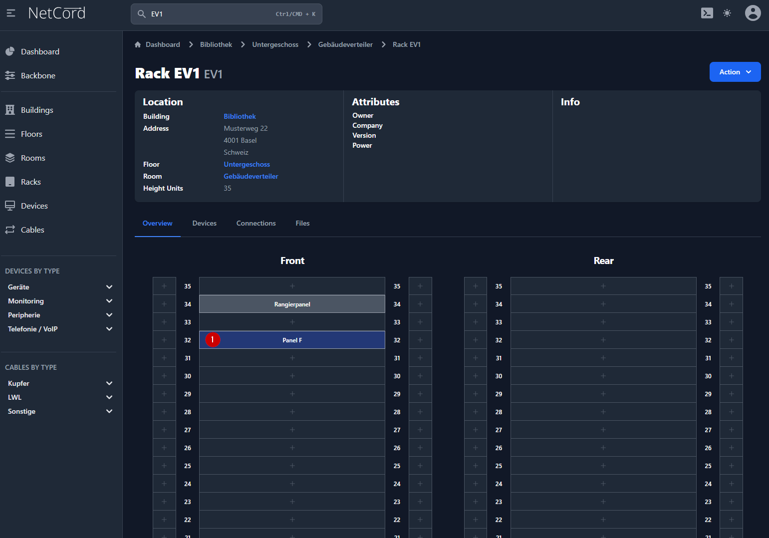
Task: Open Cables section in sidebar
Action: pyautogui.click(x=32, y=230)
